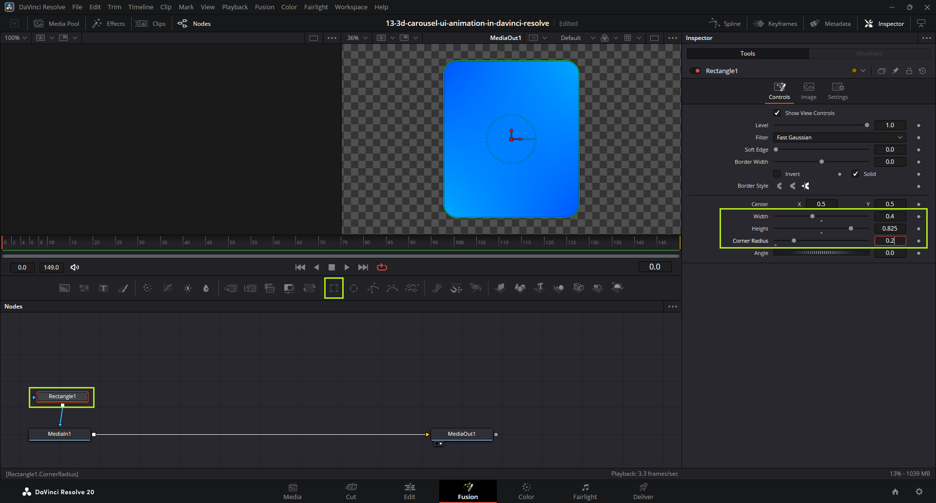Expand the Default viewer LUT dropdown
The height and width of the screenshot is (503, 936).
(578, 38)
